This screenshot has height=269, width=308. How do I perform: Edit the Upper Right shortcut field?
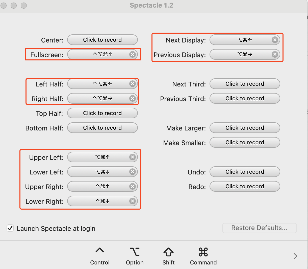pyautogui.click(x=102, y=186)
